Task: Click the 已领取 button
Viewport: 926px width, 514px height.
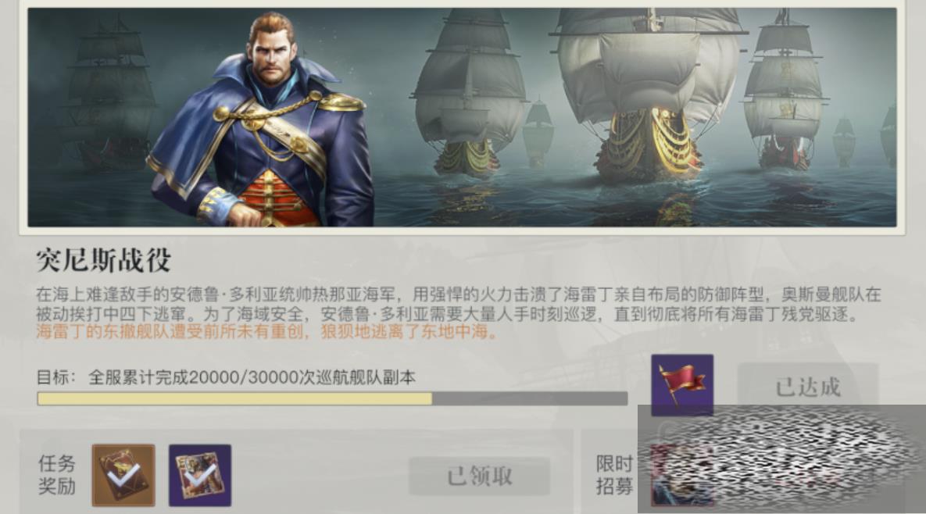Action: click(x=480, y=476)
